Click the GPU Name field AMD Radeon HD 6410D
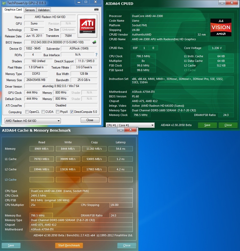240x251 pixels. coord(50,17)
